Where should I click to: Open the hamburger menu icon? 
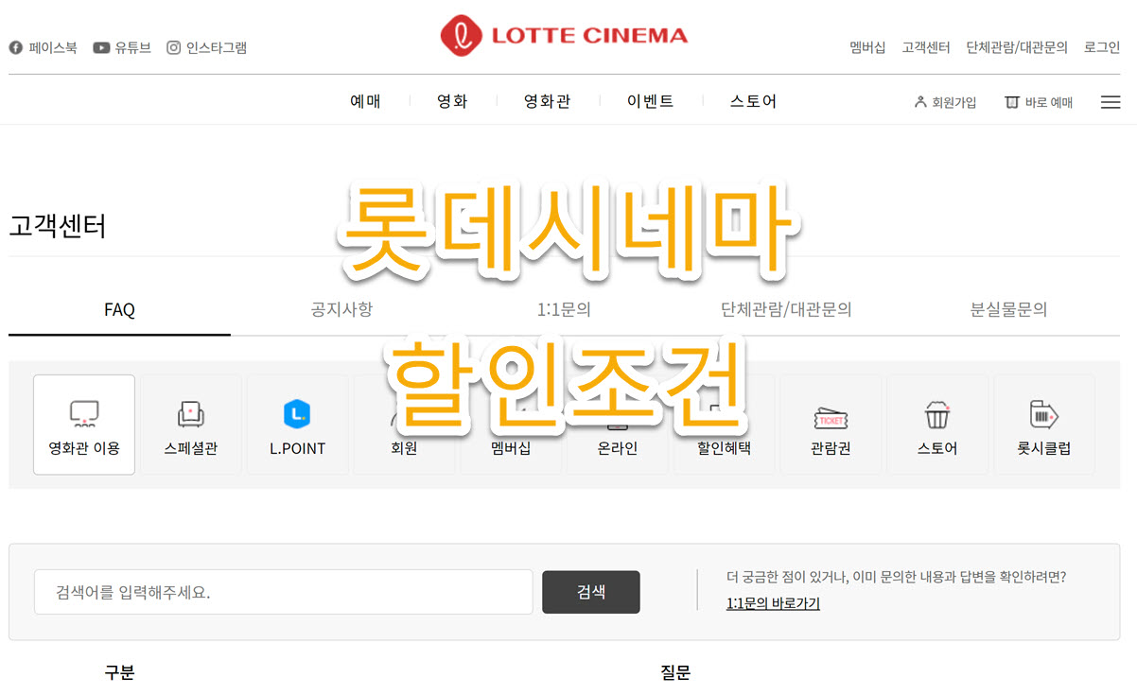coord(1111,102)
